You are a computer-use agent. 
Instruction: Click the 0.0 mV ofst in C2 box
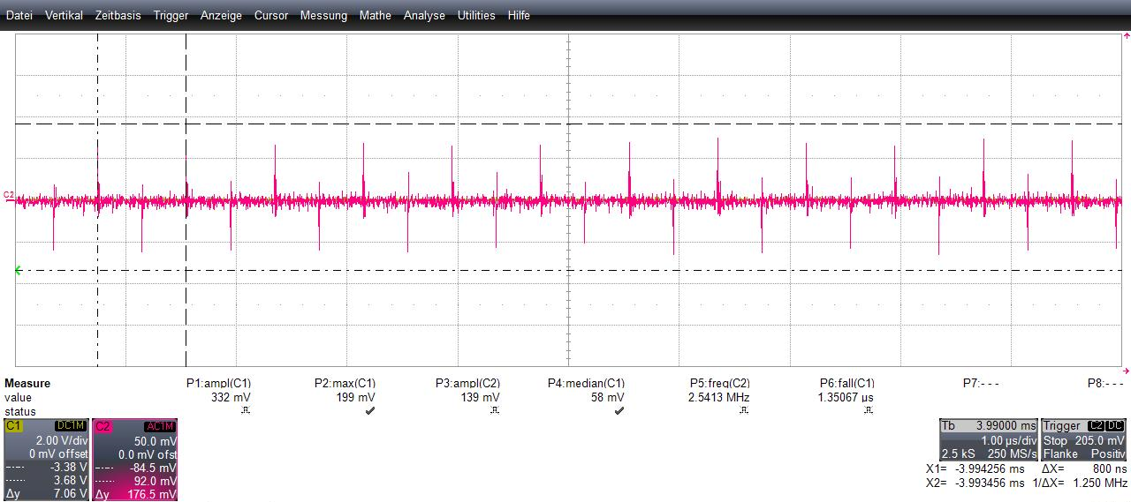tap(148, 454)
